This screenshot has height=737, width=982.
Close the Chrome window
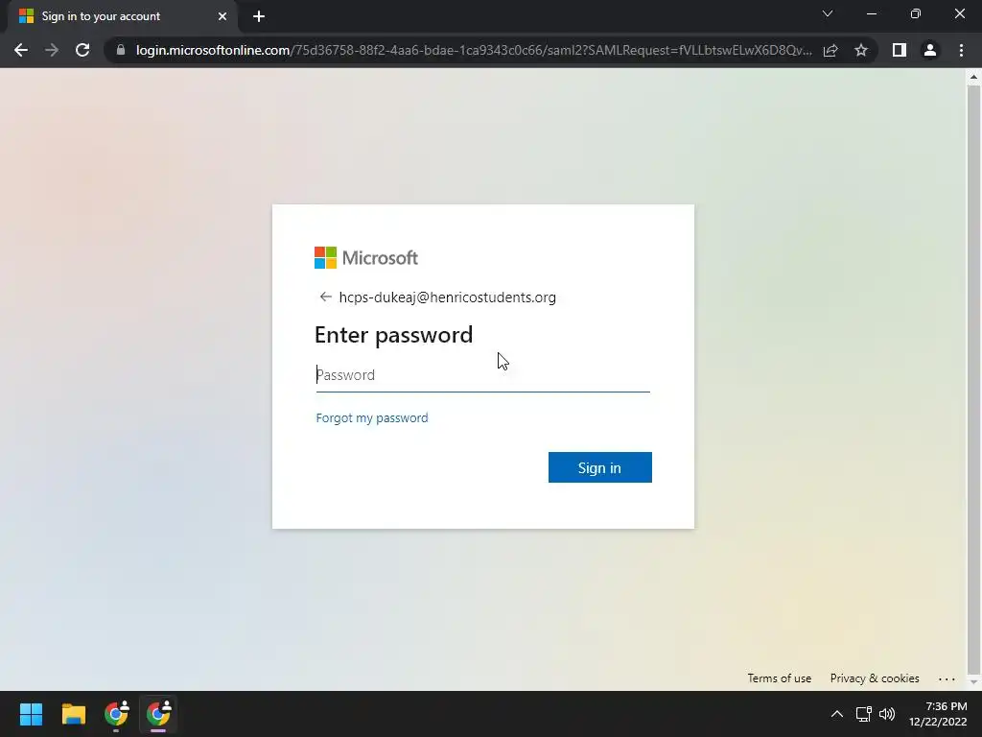coord(959,13)
